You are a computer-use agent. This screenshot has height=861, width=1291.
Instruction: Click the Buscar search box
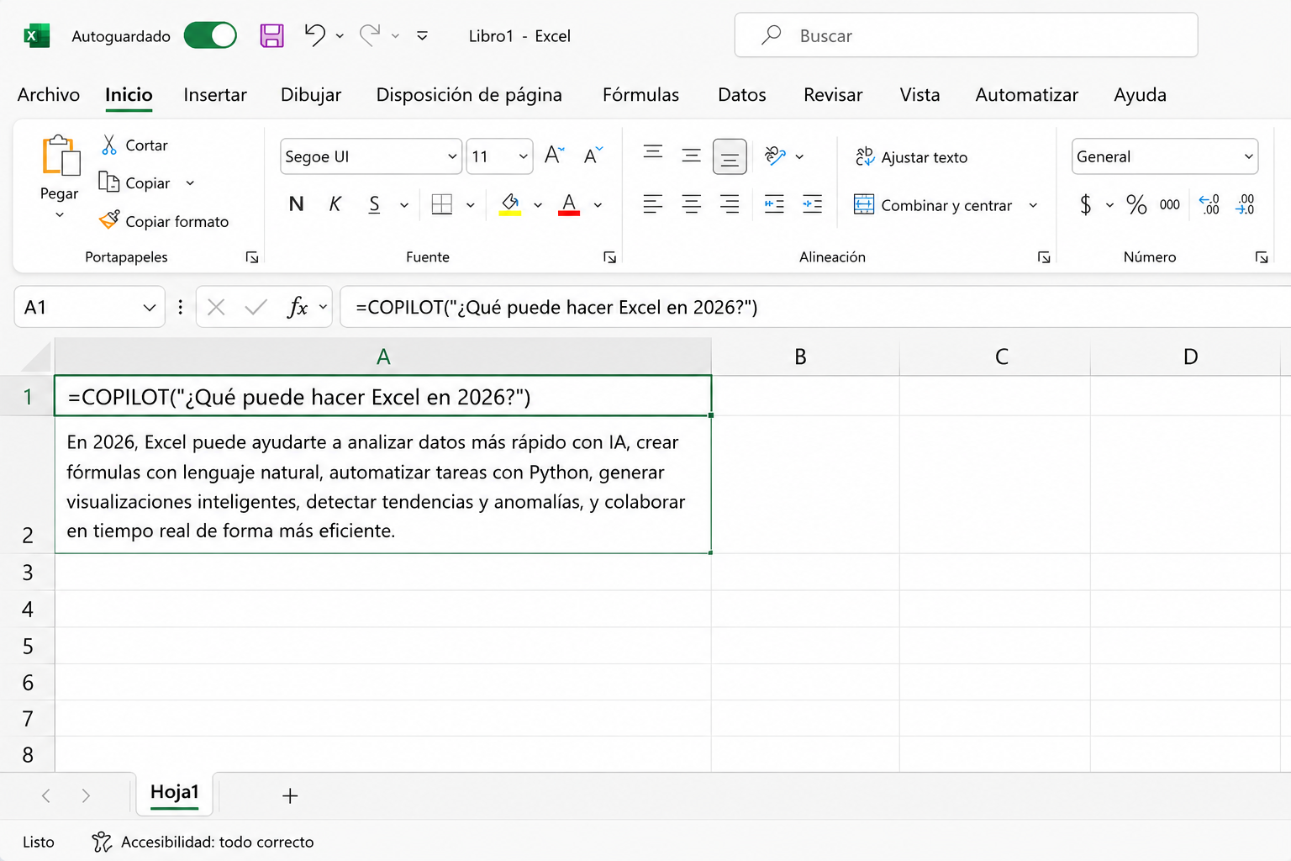click(x=966, y=35)
